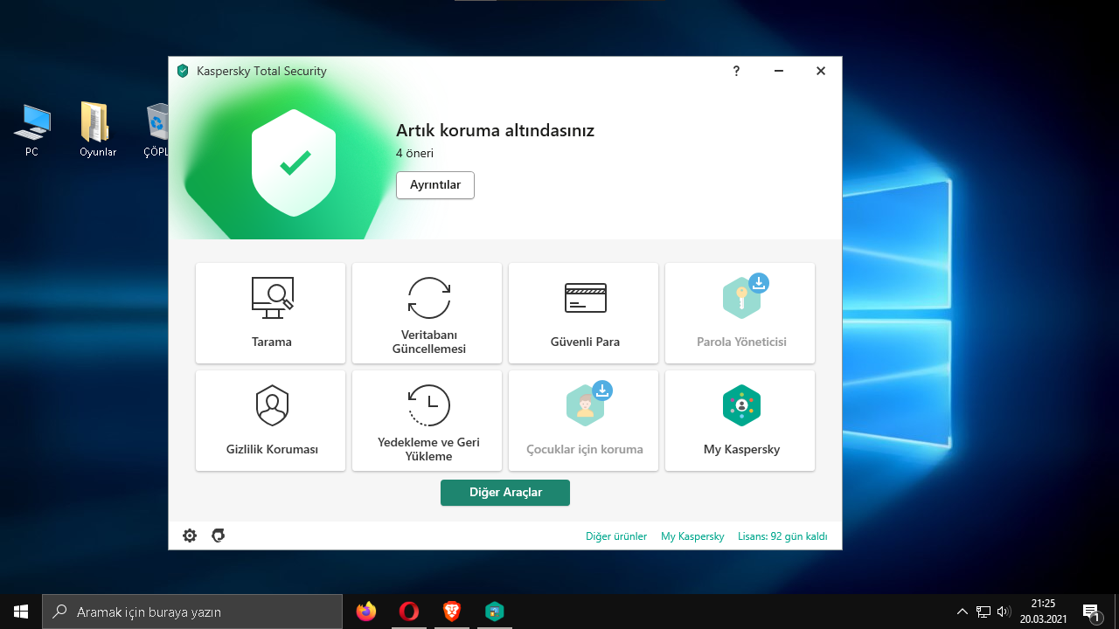1119x629 pixels.
Task: Click the "4 öneri" text
Action: click(x=414, y=154)
